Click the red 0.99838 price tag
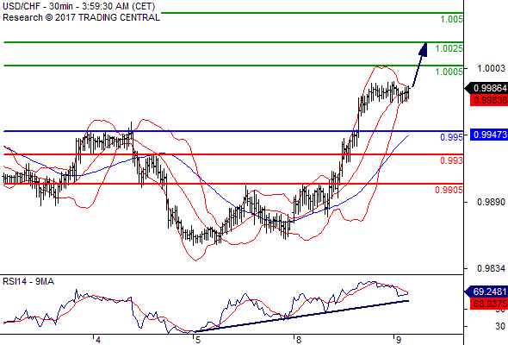 [489, 100]
